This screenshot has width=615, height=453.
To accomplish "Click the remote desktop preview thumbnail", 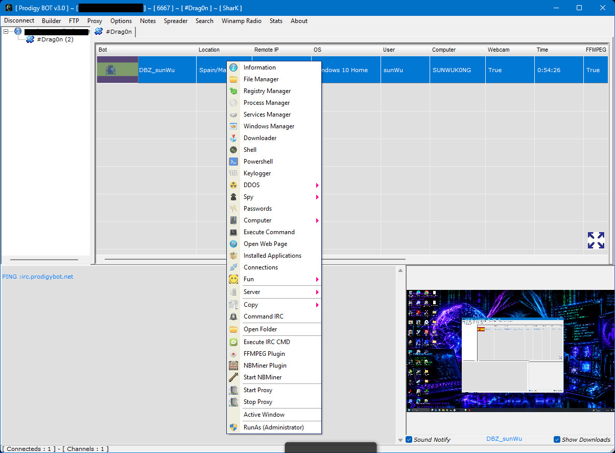I will (x=510, y=351).
